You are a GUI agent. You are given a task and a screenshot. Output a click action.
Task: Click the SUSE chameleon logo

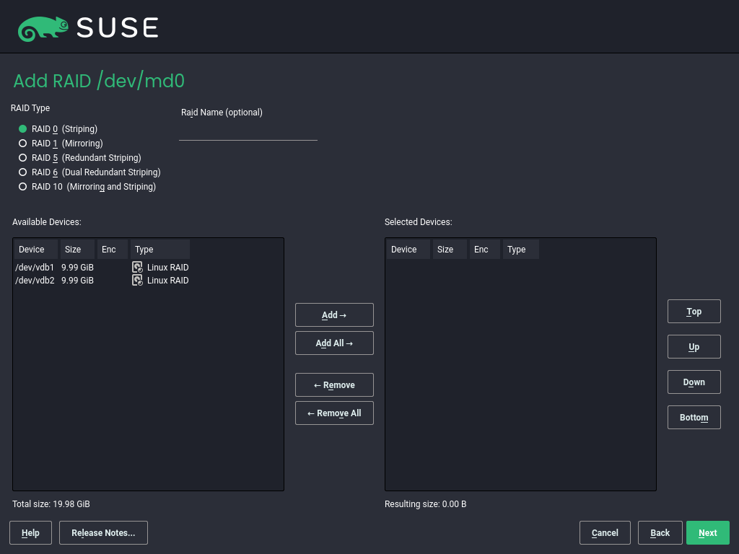(42, 27)
